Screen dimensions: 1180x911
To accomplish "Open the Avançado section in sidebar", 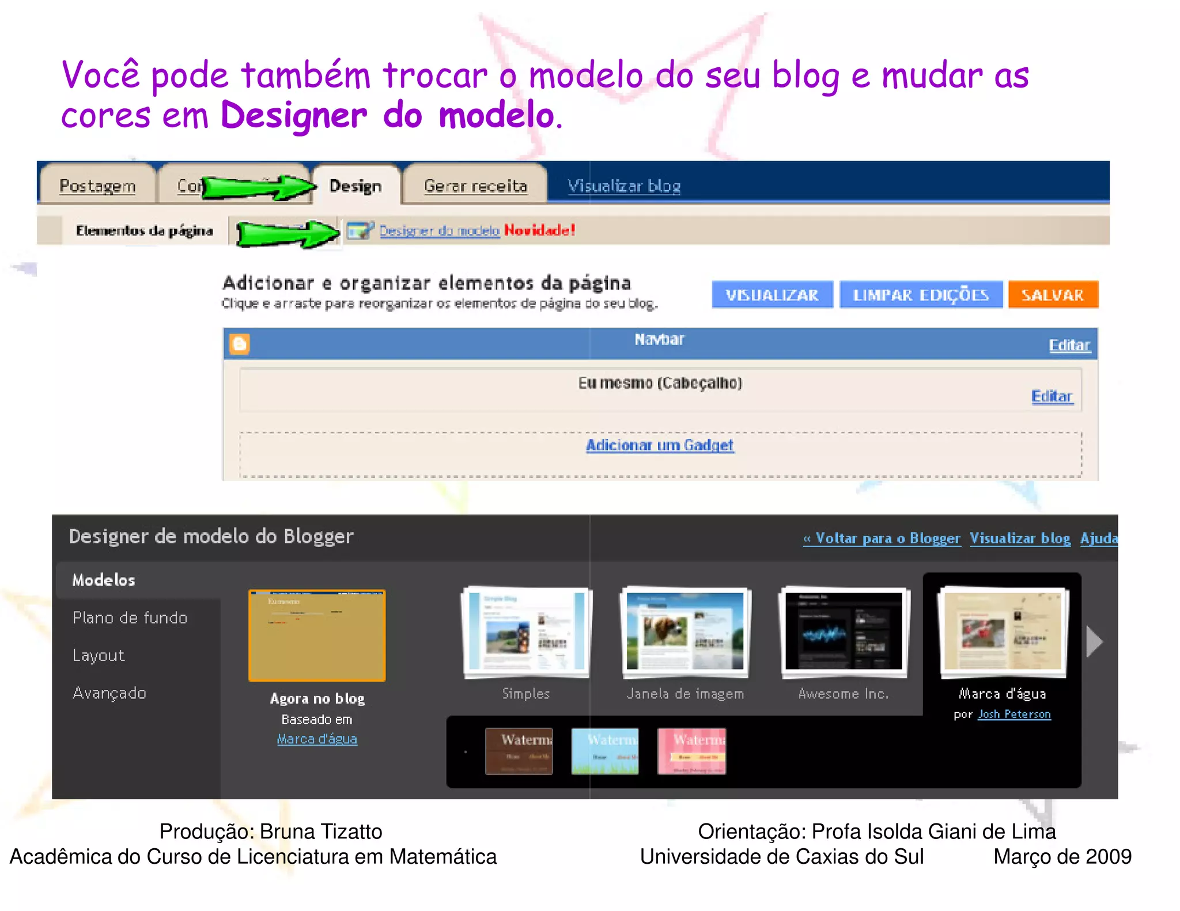I will click(x=109, y=693).
